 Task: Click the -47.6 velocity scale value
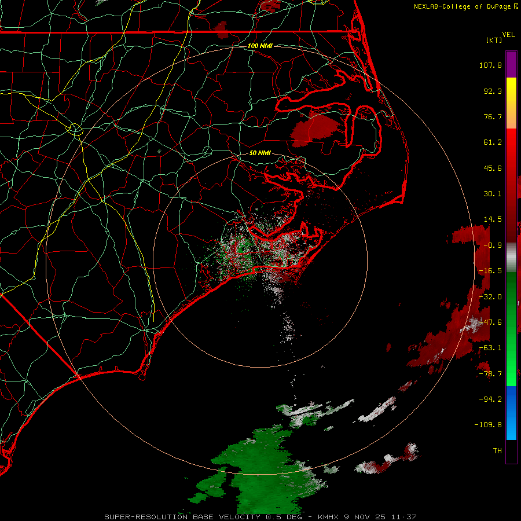point(490,322)
